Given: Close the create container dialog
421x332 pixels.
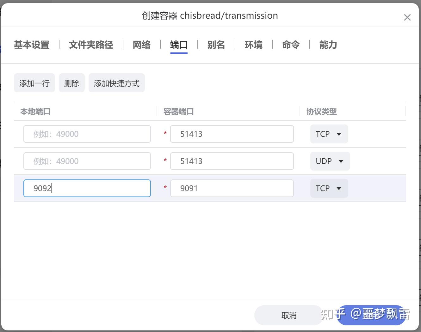Looking at the screenshot, I should point(407,17).
